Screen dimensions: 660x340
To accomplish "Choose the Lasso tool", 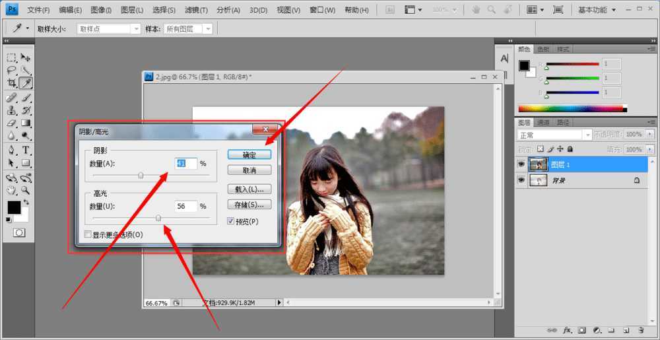I will [12, 70].
